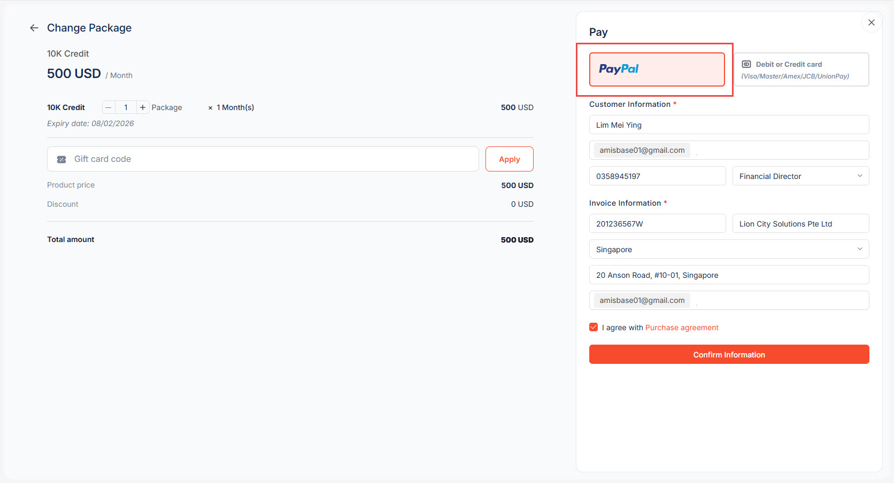Focus the Gift card code field
Viewport: 894px width, 483px height.
(x=273, y=159)
